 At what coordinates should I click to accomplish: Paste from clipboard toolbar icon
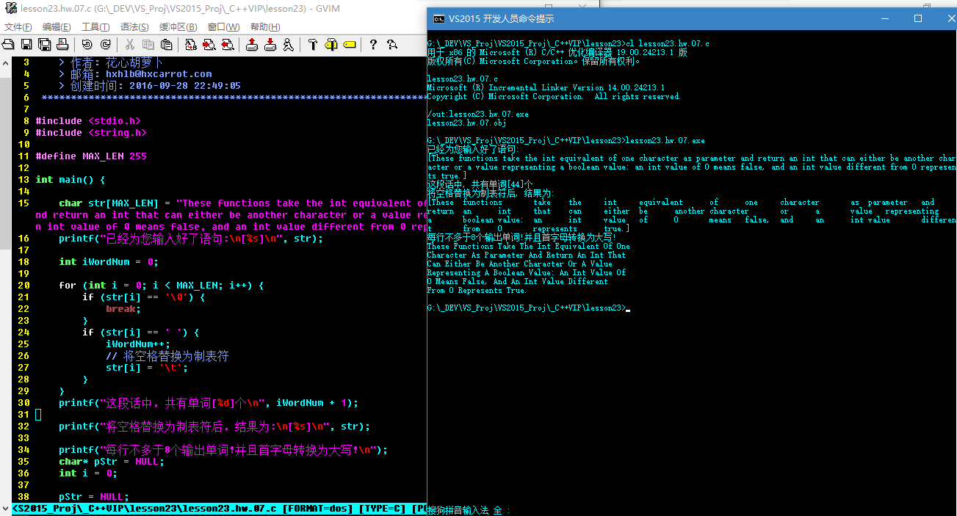(x=166, y=45)
